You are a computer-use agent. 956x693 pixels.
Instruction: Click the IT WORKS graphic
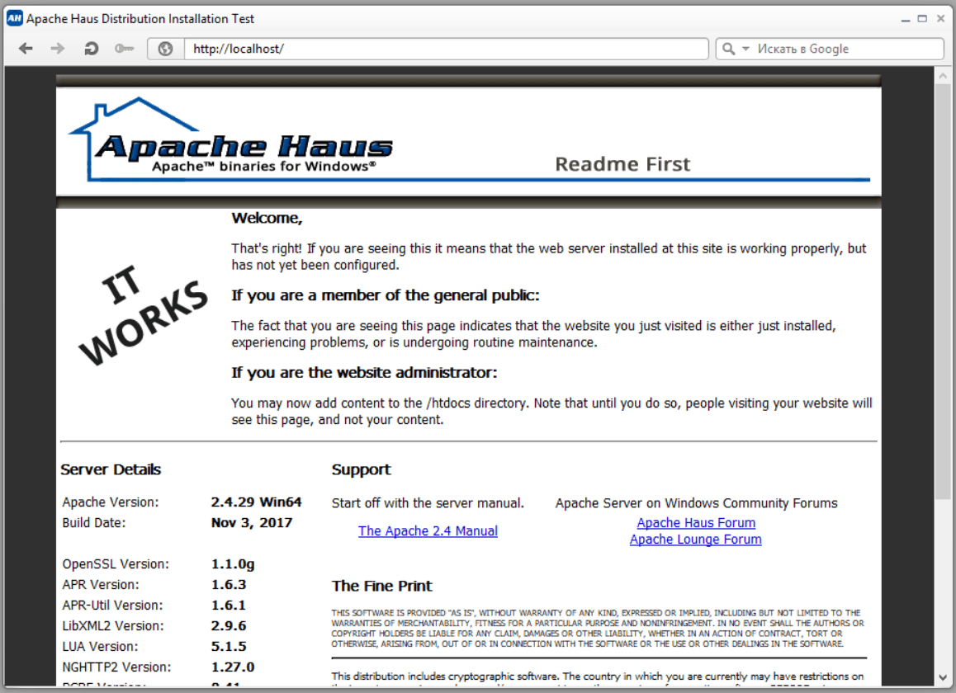pyautogui.click(x=144, y=315)
